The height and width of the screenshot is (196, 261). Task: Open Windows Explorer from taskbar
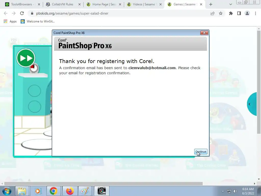pyautogui.click(x=22, y=191)
